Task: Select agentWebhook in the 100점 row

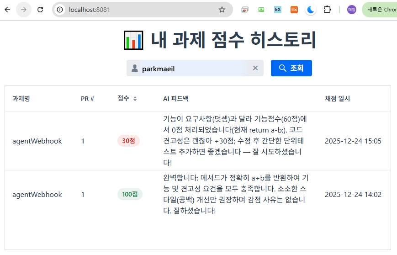Action: 37,195
